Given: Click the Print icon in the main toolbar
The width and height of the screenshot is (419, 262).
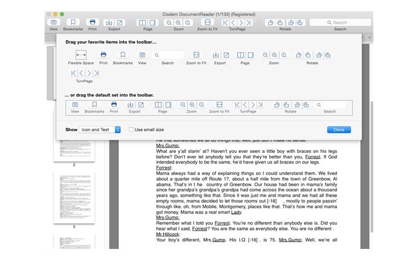Looking at the screenshot, I should pyautogui.click(x=92, y=22).
